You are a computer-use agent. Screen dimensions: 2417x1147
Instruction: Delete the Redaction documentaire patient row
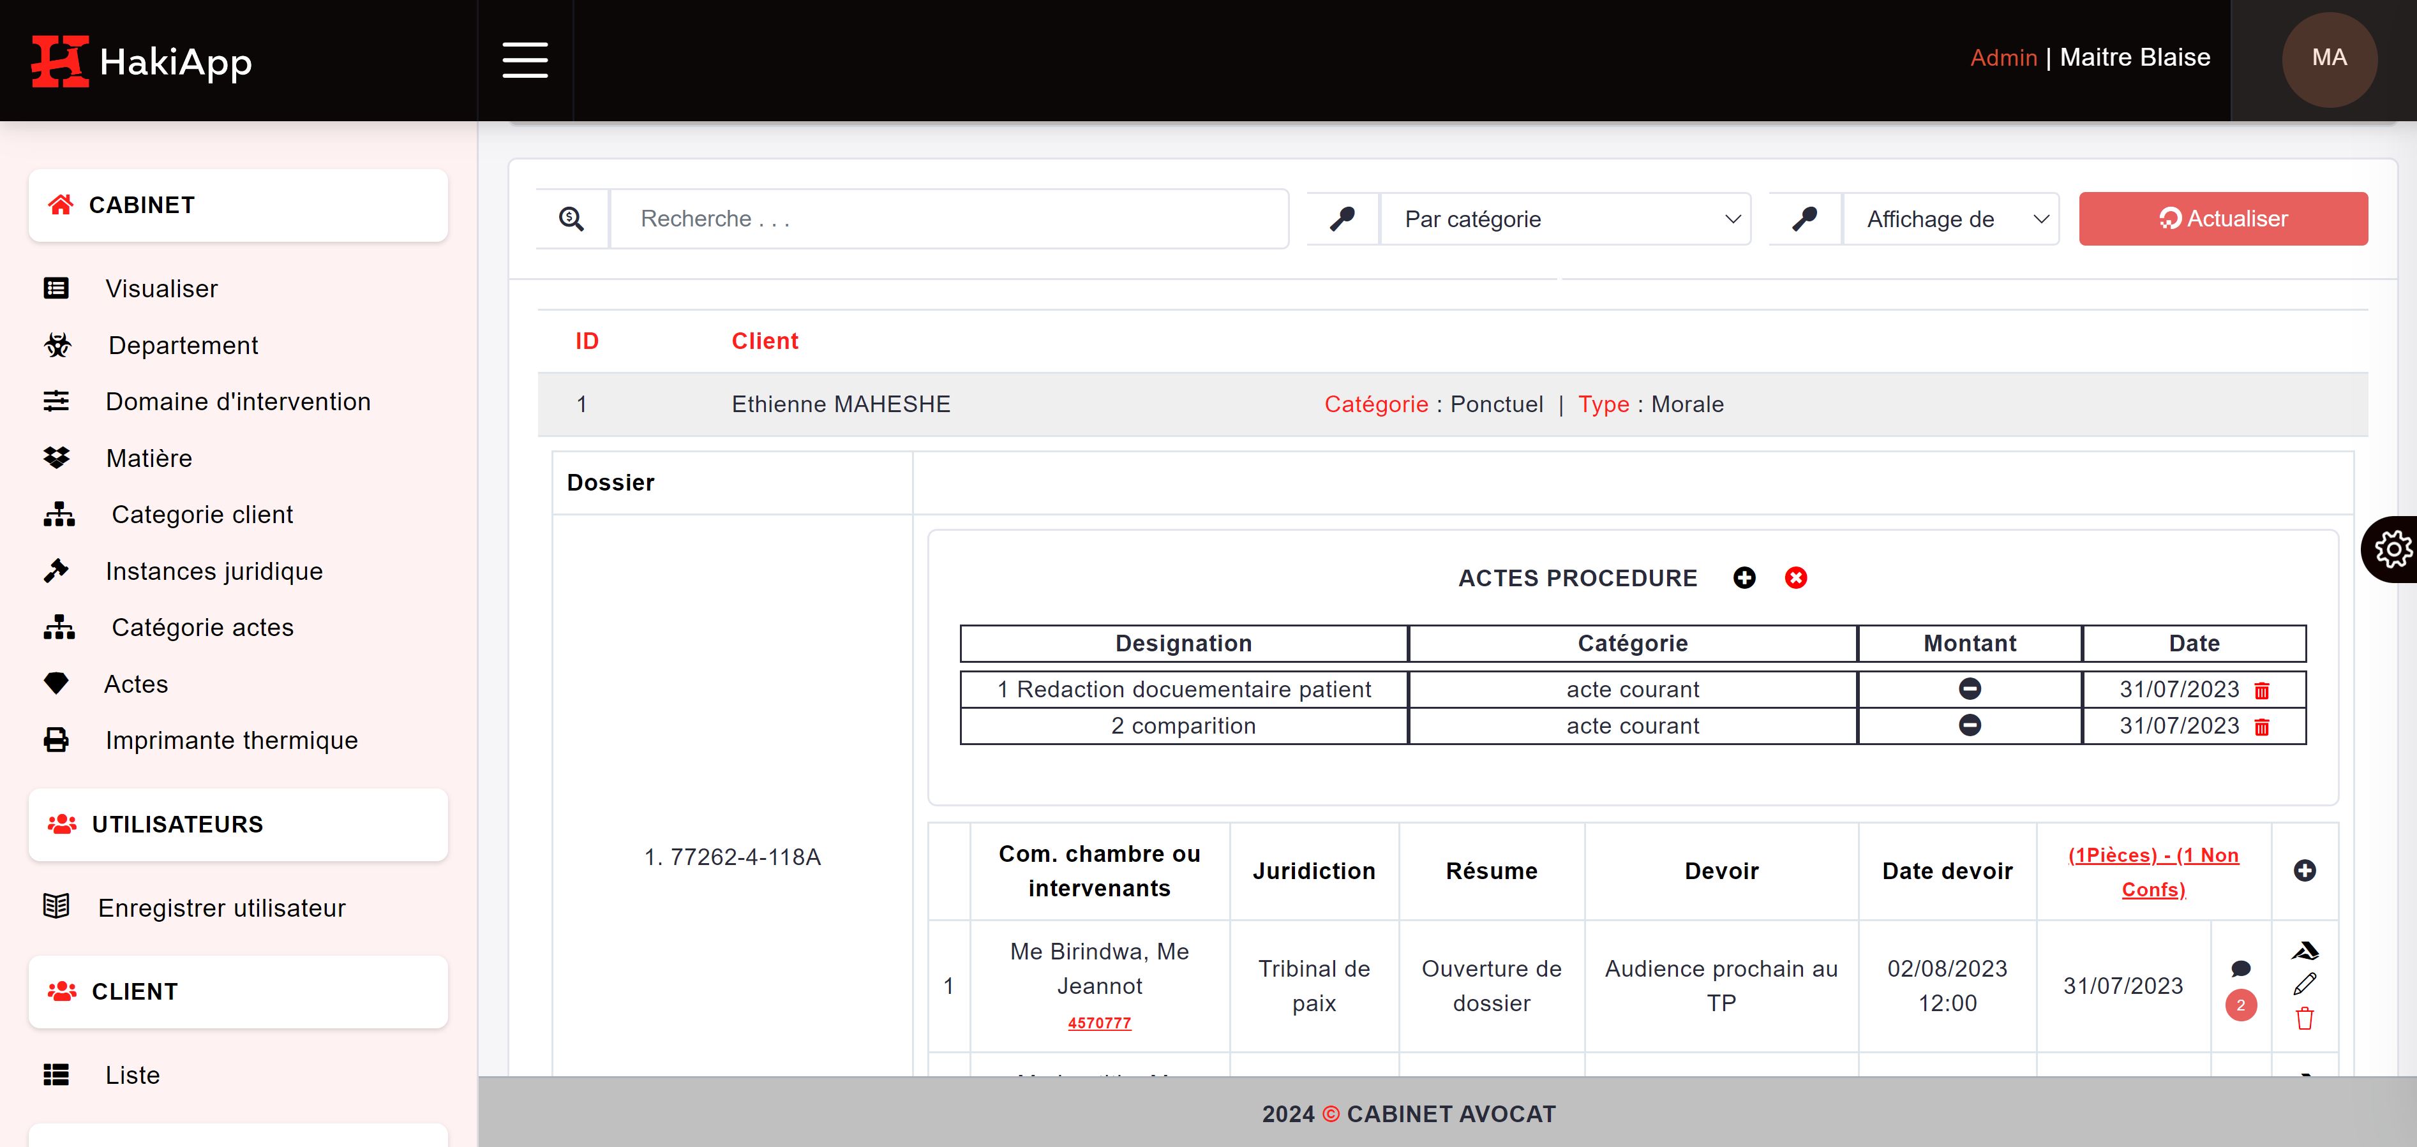tap(2262, 690)
